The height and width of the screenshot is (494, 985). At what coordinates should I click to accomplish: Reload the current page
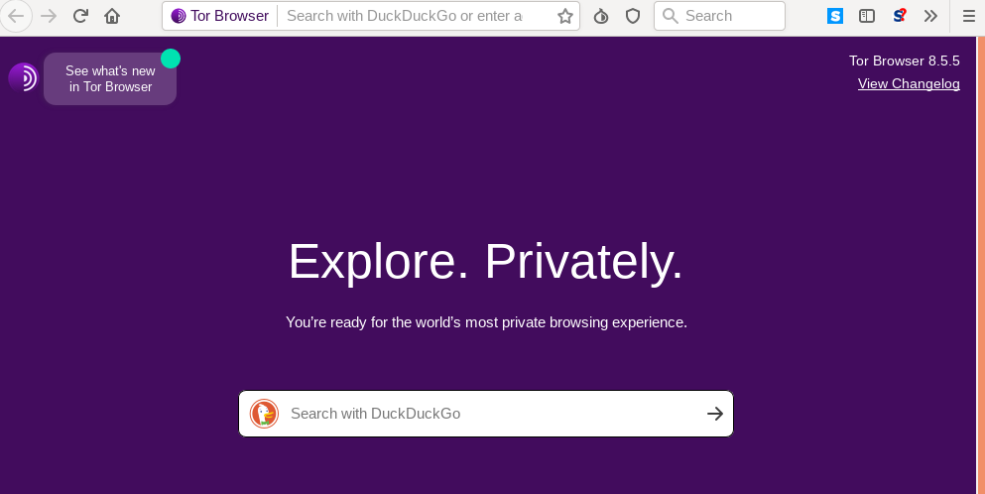[80, 16]
